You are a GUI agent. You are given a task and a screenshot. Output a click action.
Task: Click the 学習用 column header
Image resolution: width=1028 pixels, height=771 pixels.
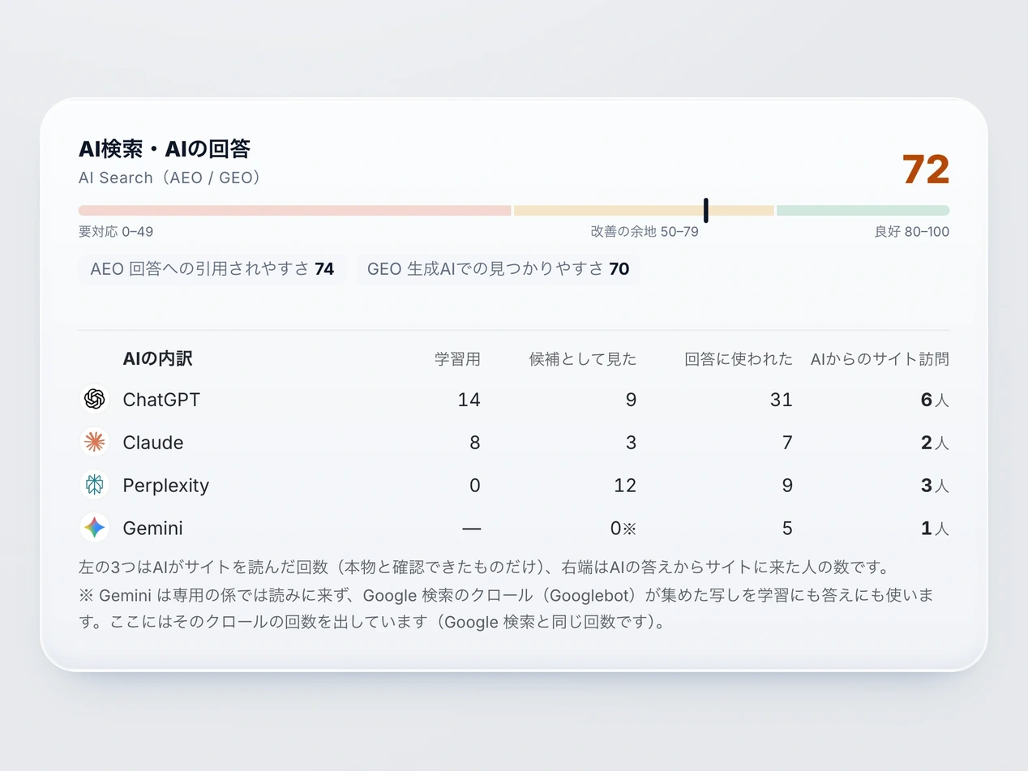pos(457,359)
